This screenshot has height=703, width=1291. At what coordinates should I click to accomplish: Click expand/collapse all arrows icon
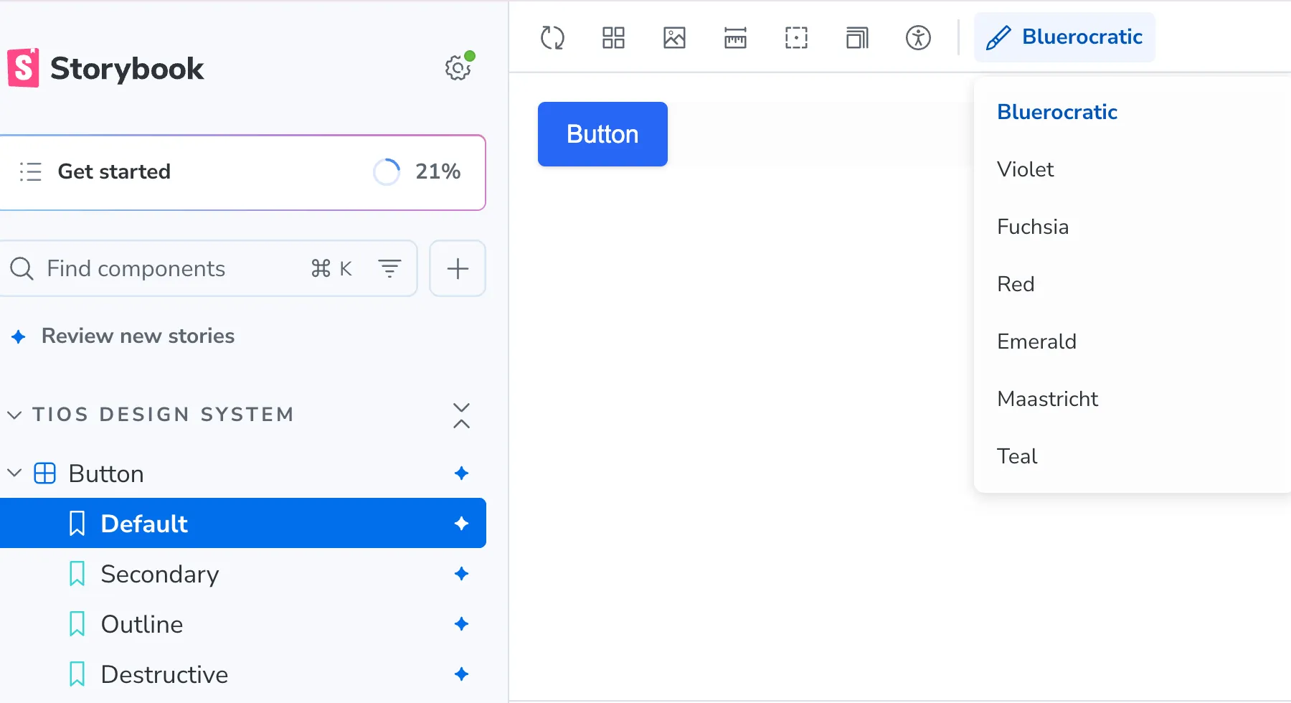pyautogui.click(x=461, y=415)
